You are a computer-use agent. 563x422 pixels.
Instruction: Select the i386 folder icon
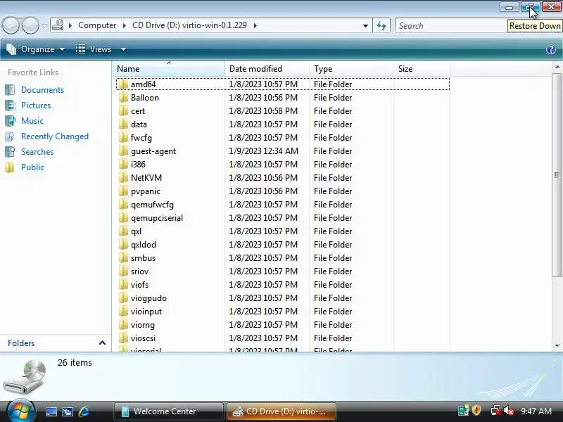pos(122,165)
